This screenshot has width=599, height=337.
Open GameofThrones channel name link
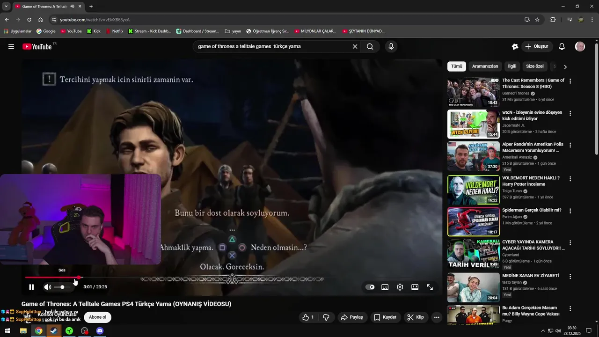point(516,93)
